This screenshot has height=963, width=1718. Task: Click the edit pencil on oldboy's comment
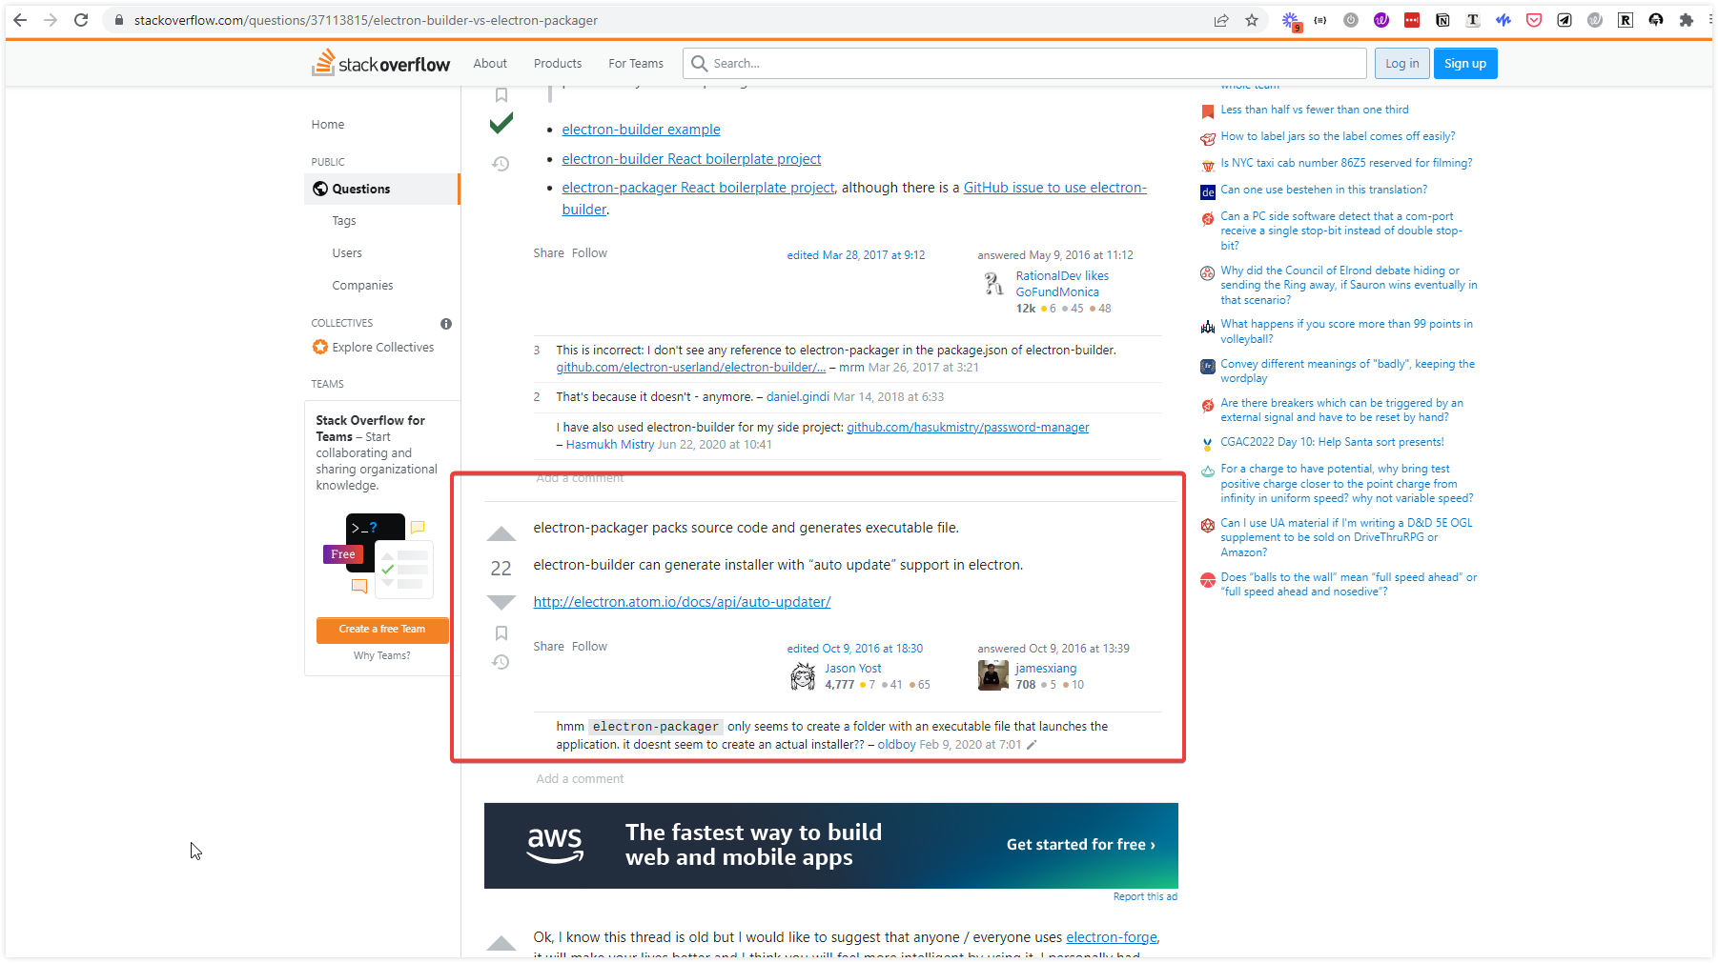[1032, 745]
